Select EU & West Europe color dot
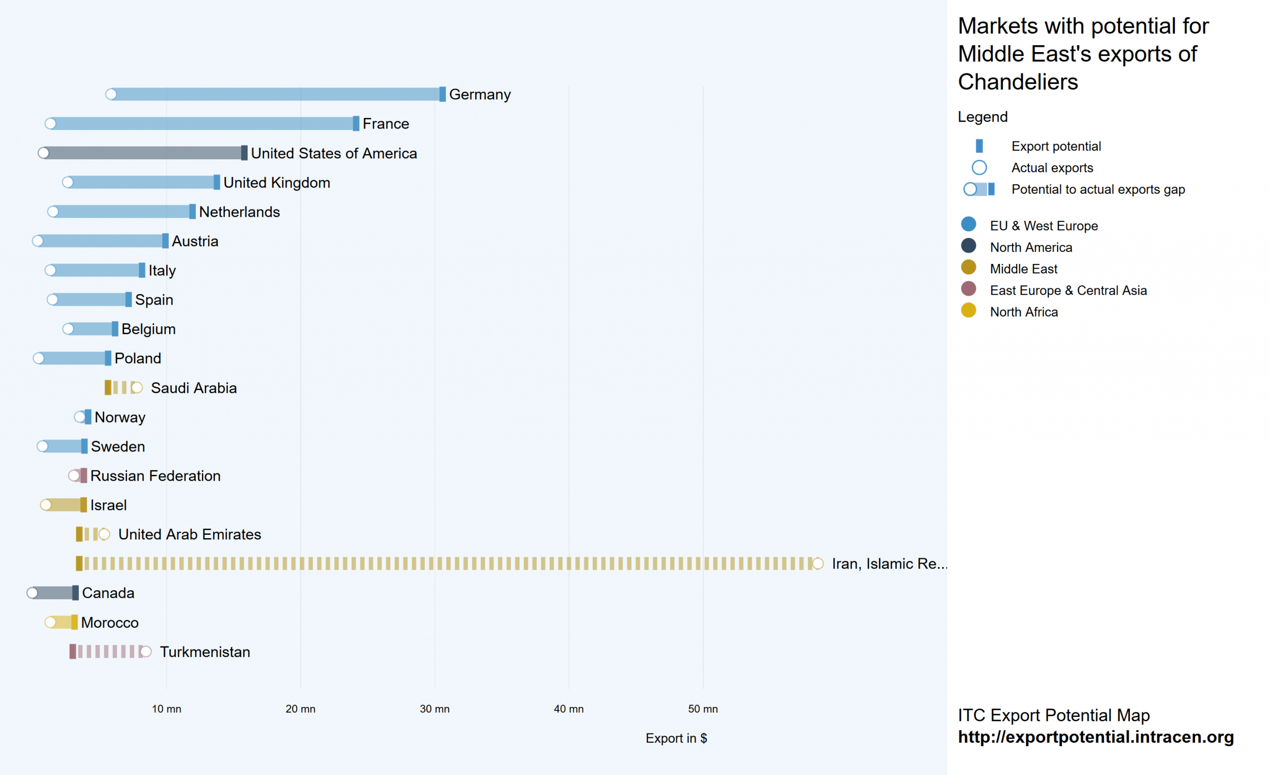 [968, 224]
